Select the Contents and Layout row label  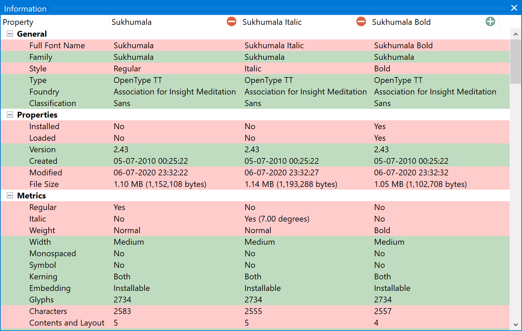point(67,323)
